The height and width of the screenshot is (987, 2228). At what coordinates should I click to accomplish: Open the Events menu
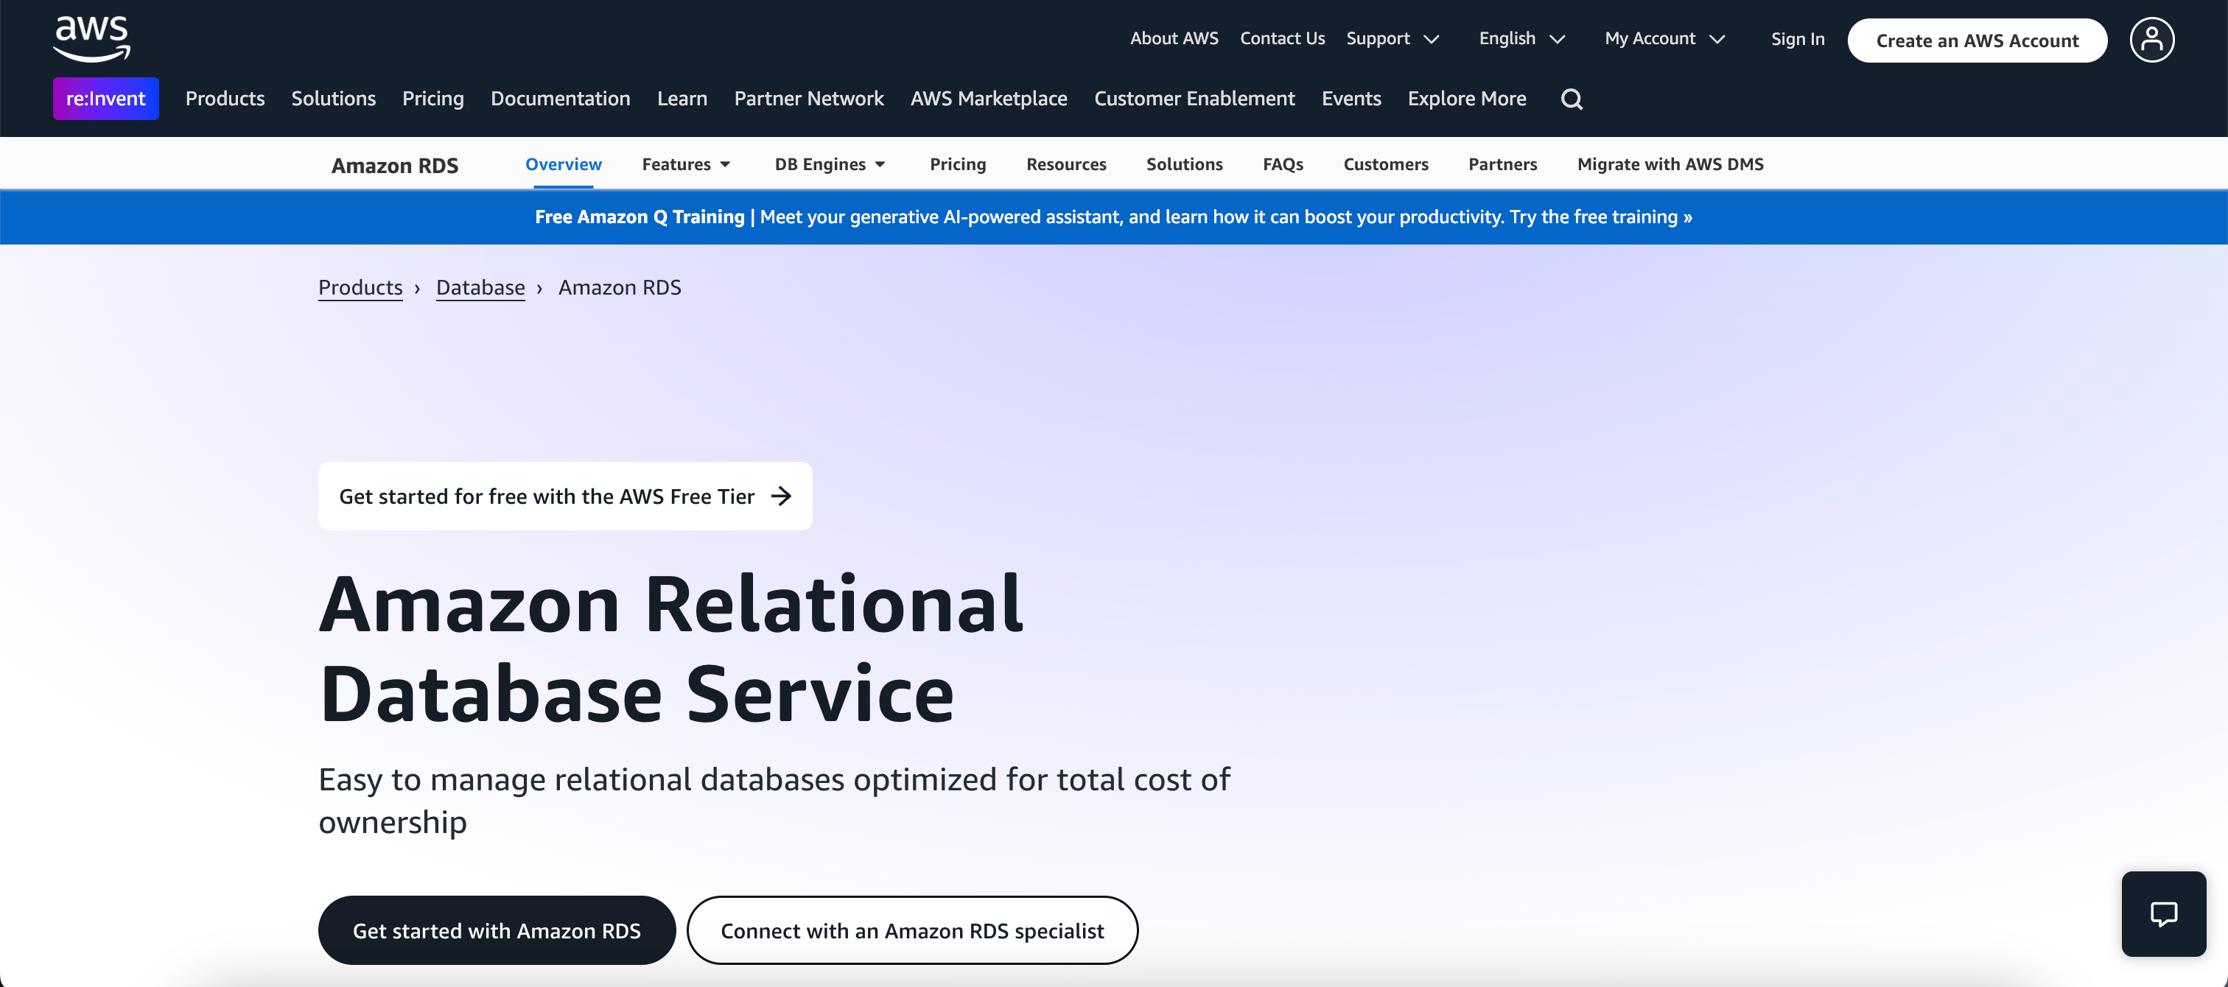click(1351, 99)
